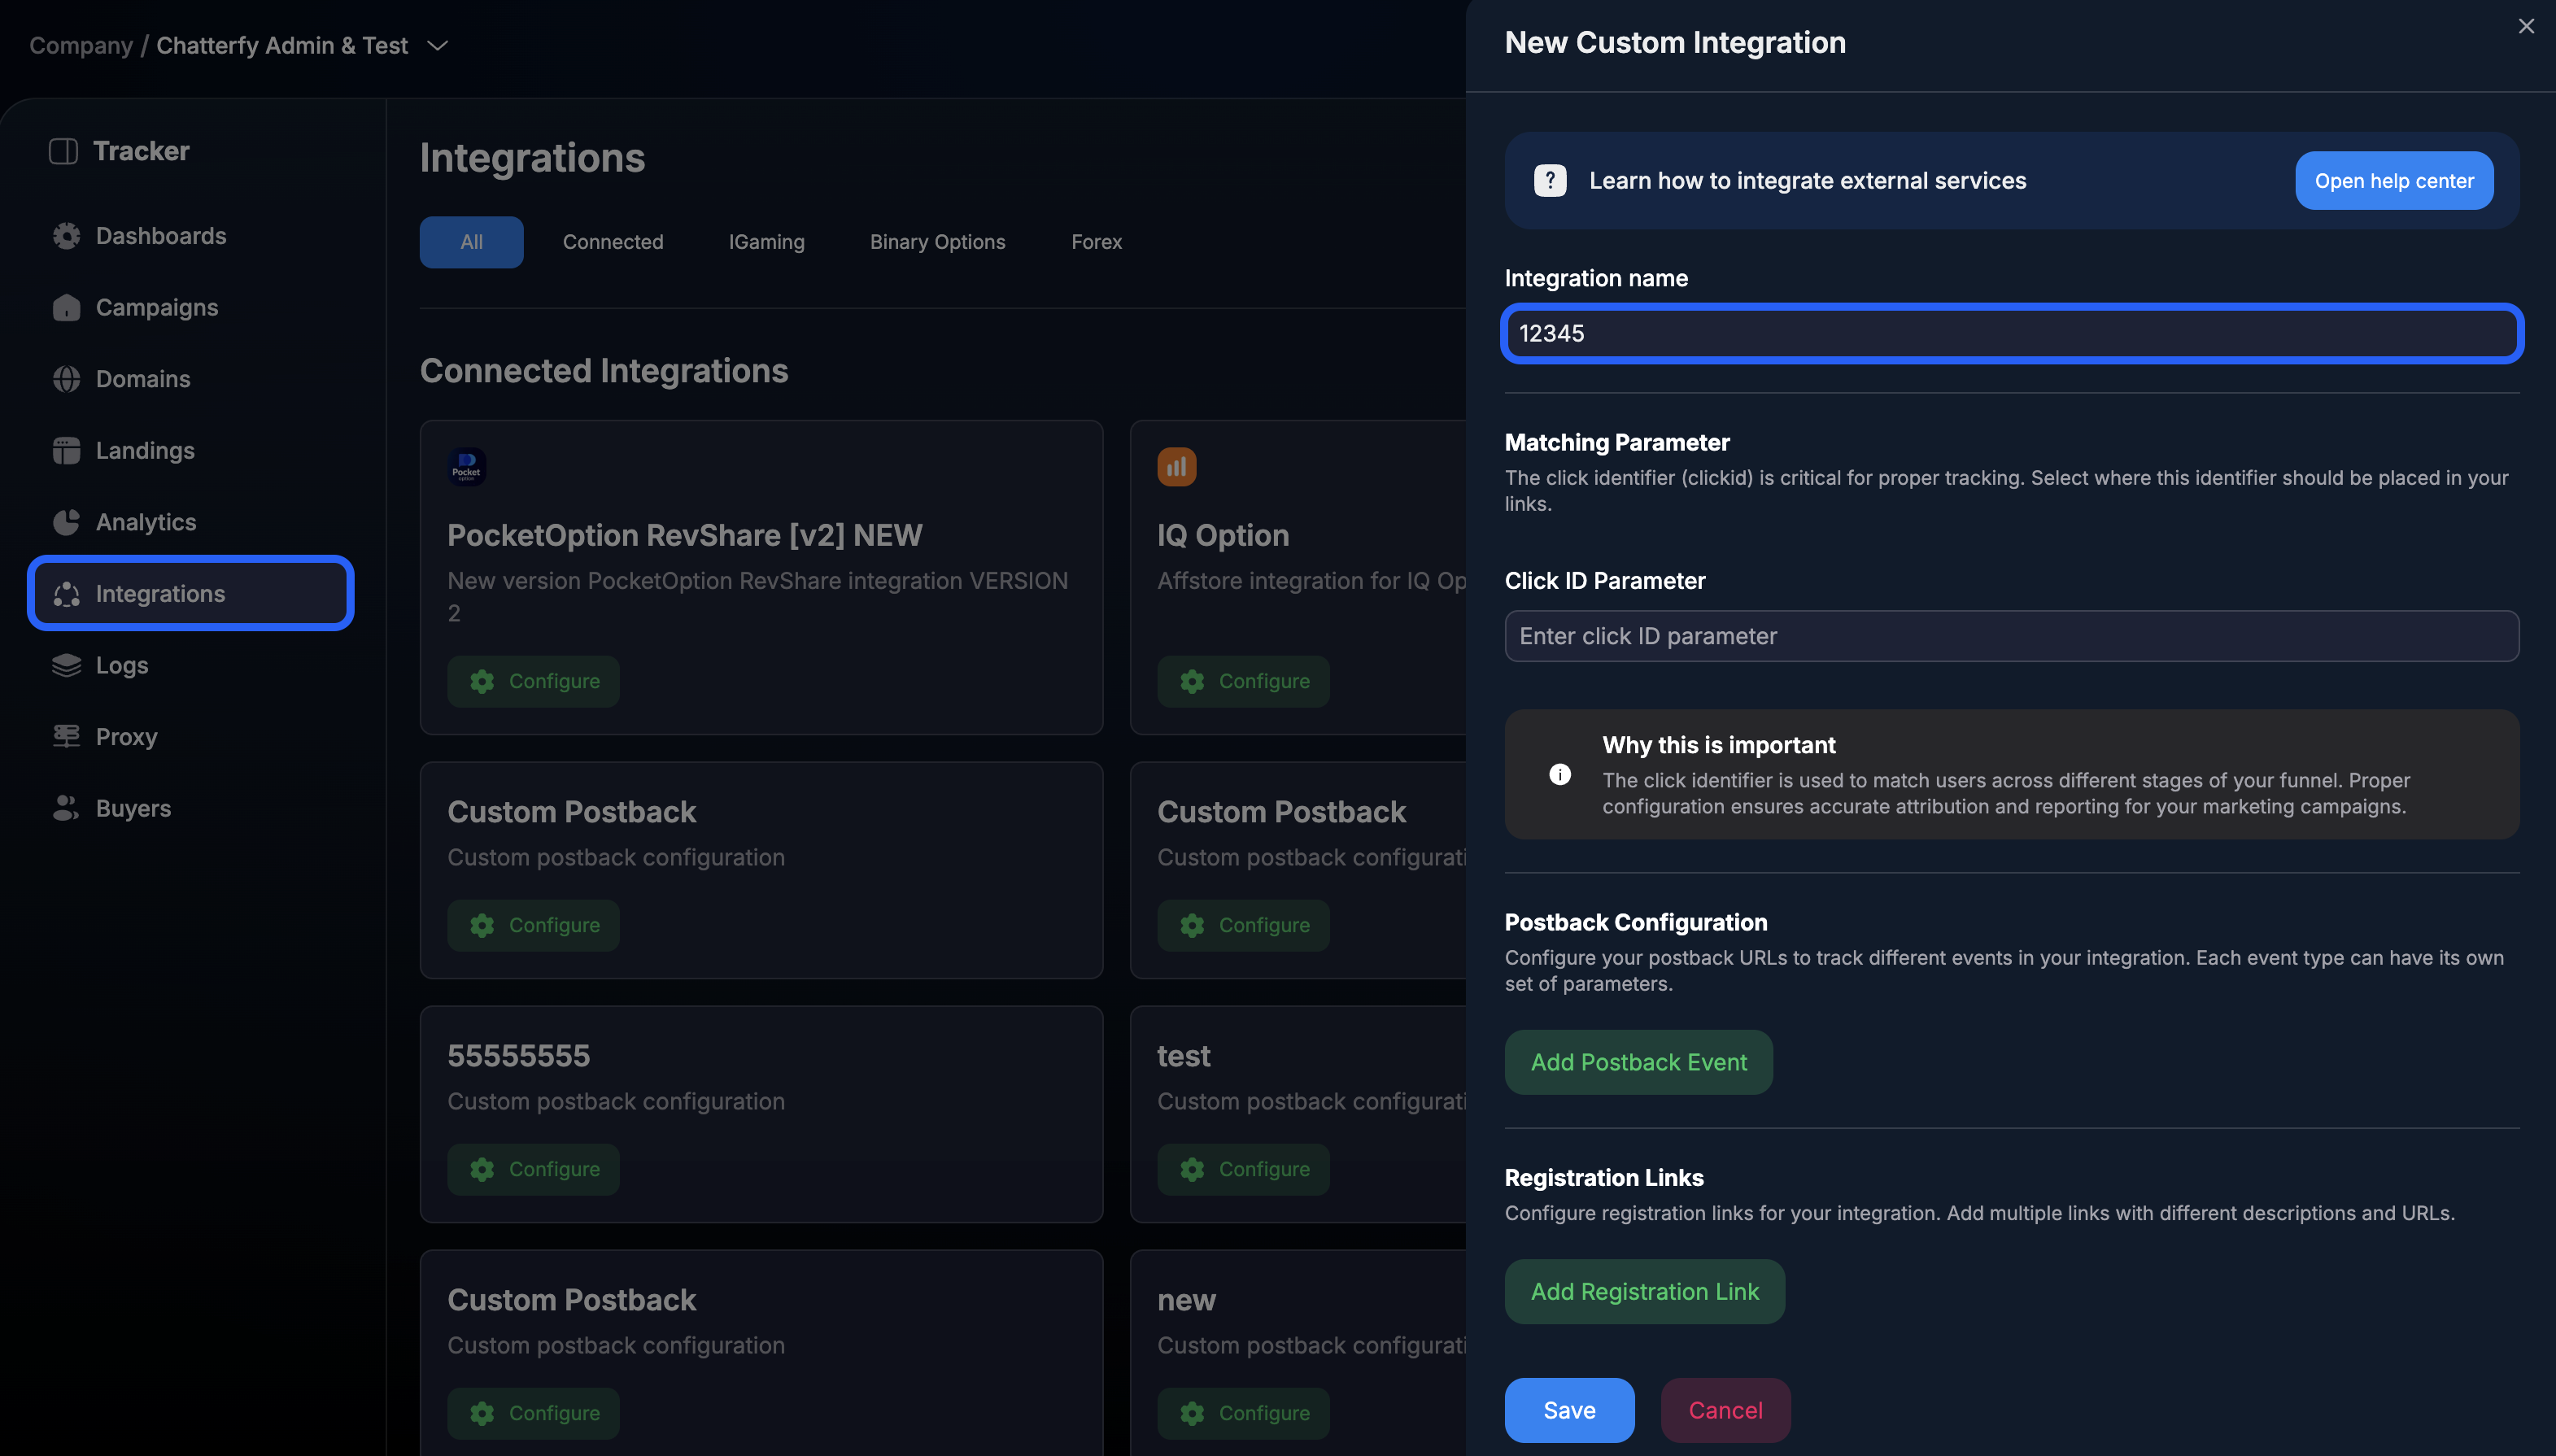The image size is (2556, 1456).
Task: Switch to the IGaming tab
Action: click(x=767, y=242)
